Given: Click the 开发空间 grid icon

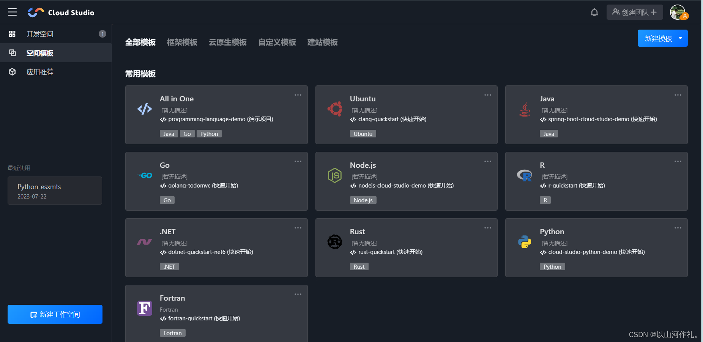Looking at the screenshot, I should tap(12, 34).
